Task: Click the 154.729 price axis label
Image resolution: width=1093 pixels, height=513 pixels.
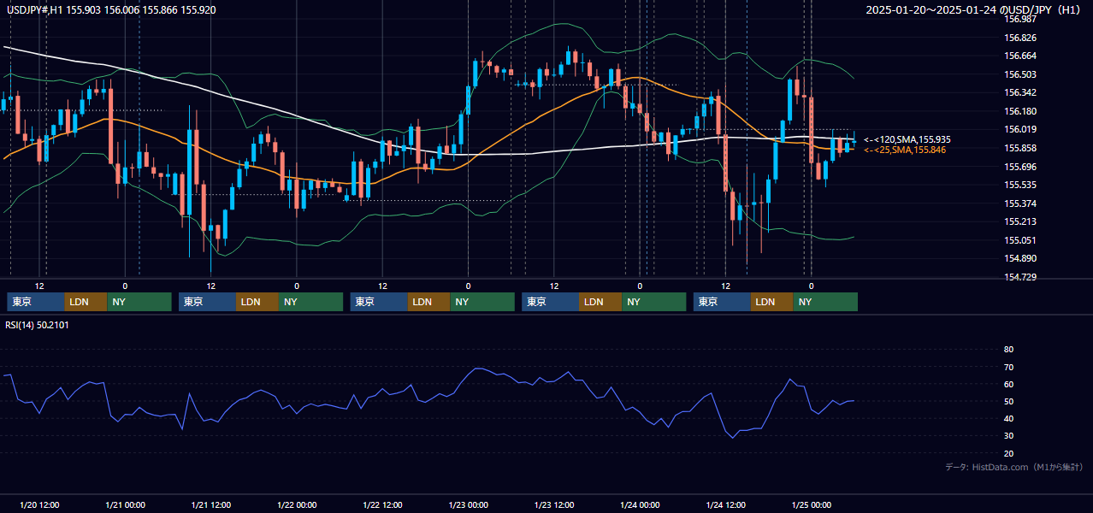Action: [1020, 277]
